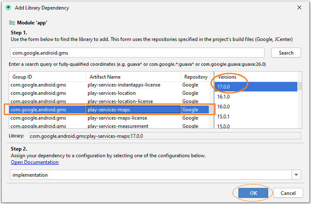Click the library search query field
Viewport: 311px width, 204px height.
tap(137, 53)
